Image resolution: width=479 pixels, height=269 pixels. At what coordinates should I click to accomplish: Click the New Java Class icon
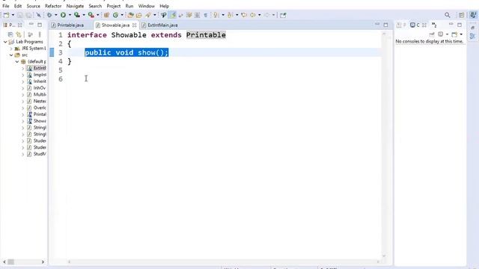pos(115,15)
